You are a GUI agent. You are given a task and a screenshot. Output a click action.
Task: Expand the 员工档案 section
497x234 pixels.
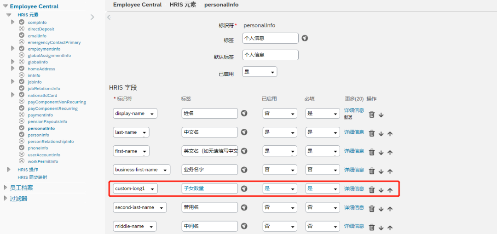point(6,188)
